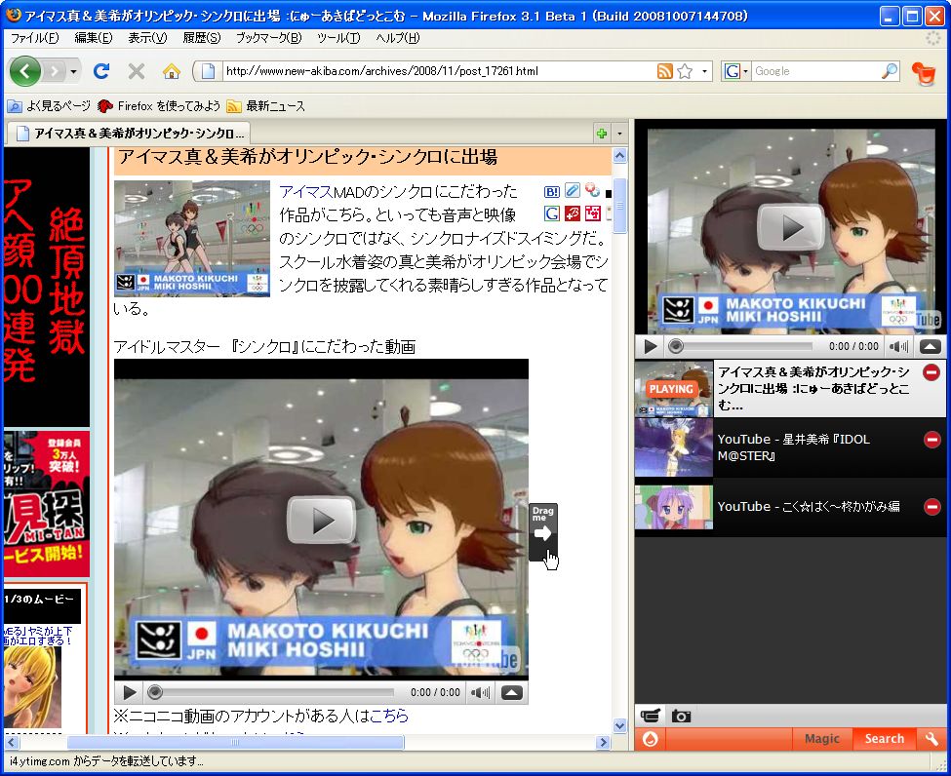Follow the こちら link below the video
This screenshot has height=776, width=951.
click(x=389, y=716)
